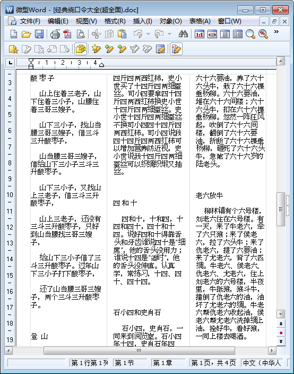This screenshot has width=294, height=374.
Task: Insert new comment with the star note icon
Action: click(x=13, y=49)
